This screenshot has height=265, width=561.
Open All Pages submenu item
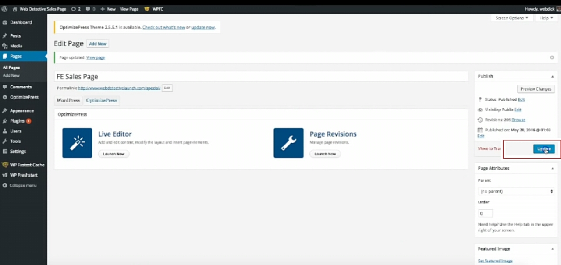coord(11,67)
